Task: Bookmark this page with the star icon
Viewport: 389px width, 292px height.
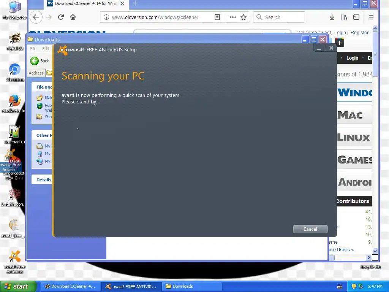Action: point(244,17)
